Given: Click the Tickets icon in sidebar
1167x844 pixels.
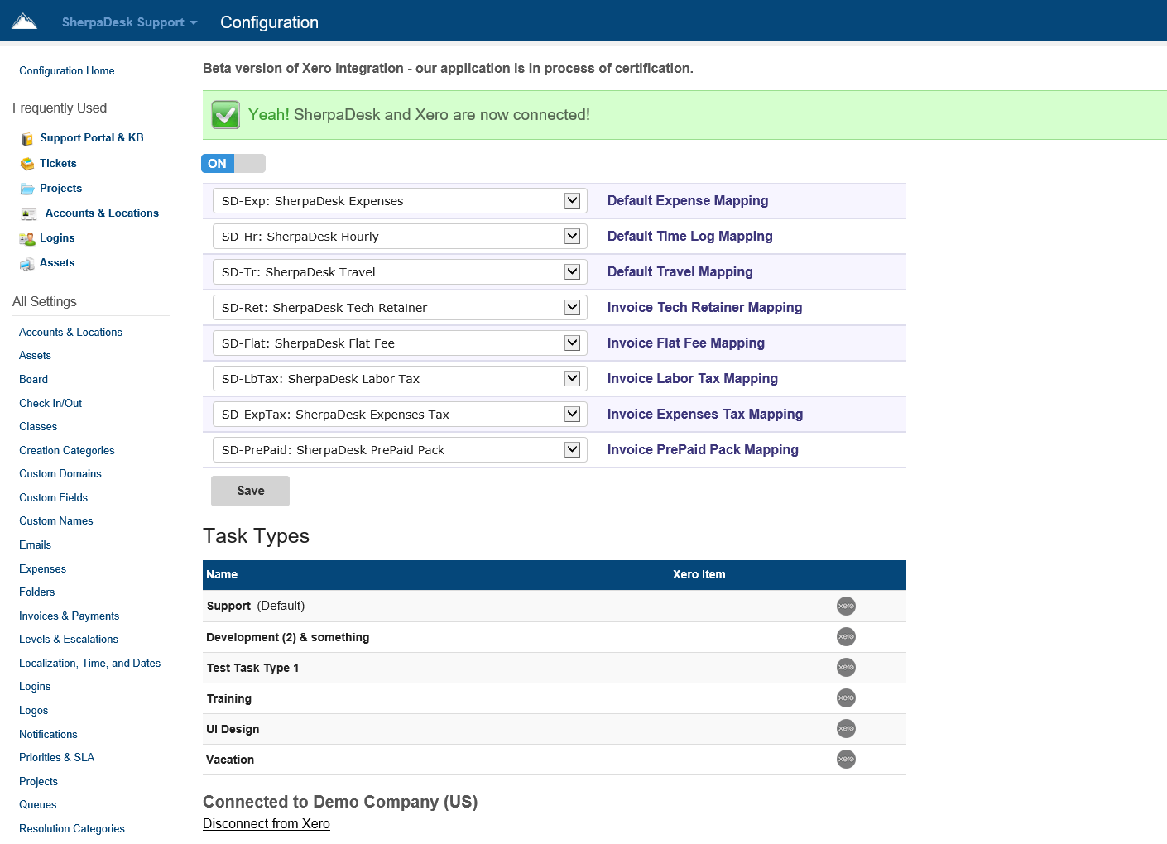Looking at the screenshot, I should [27, 164].
